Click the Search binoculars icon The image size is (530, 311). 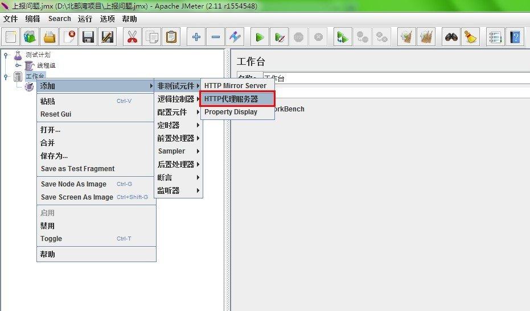point(451,38)
